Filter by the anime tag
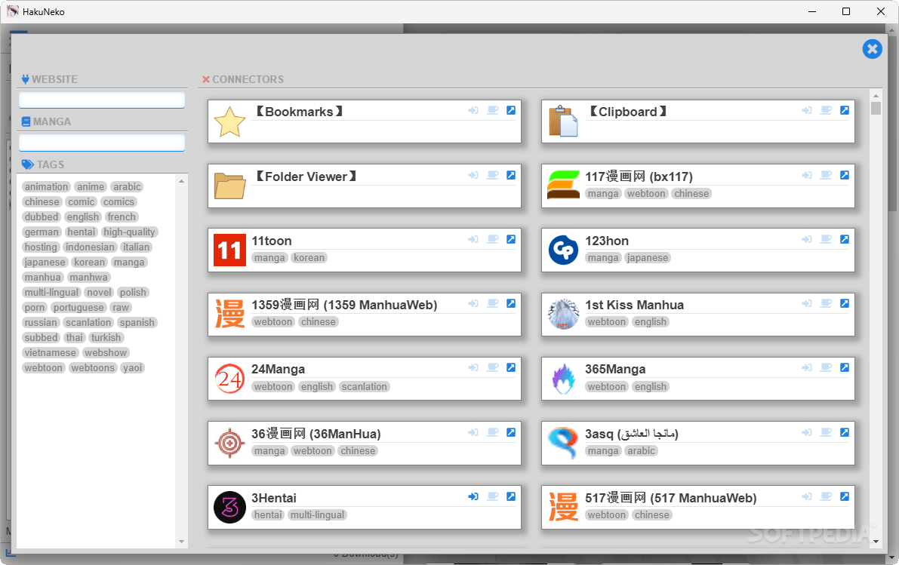 click(91, 187)
